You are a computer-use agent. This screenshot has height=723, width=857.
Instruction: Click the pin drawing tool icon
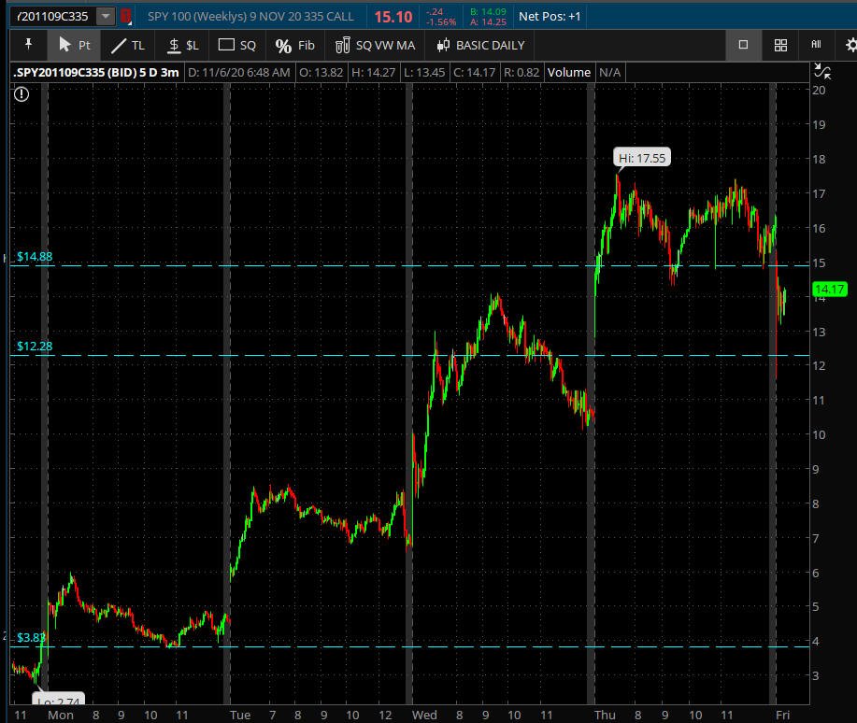[x=28, y=45]
